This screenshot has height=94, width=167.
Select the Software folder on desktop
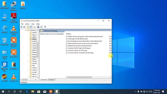23,5
